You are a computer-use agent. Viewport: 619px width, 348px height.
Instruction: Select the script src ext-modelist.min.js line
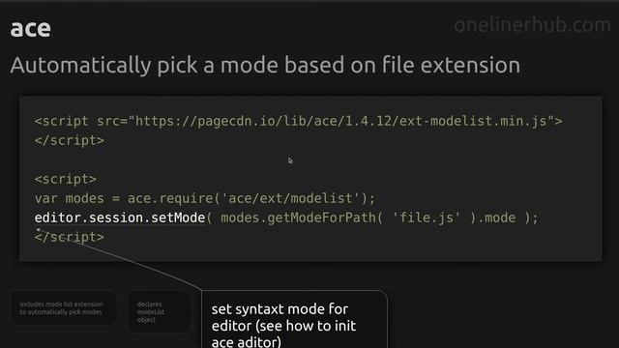(299, 121)
